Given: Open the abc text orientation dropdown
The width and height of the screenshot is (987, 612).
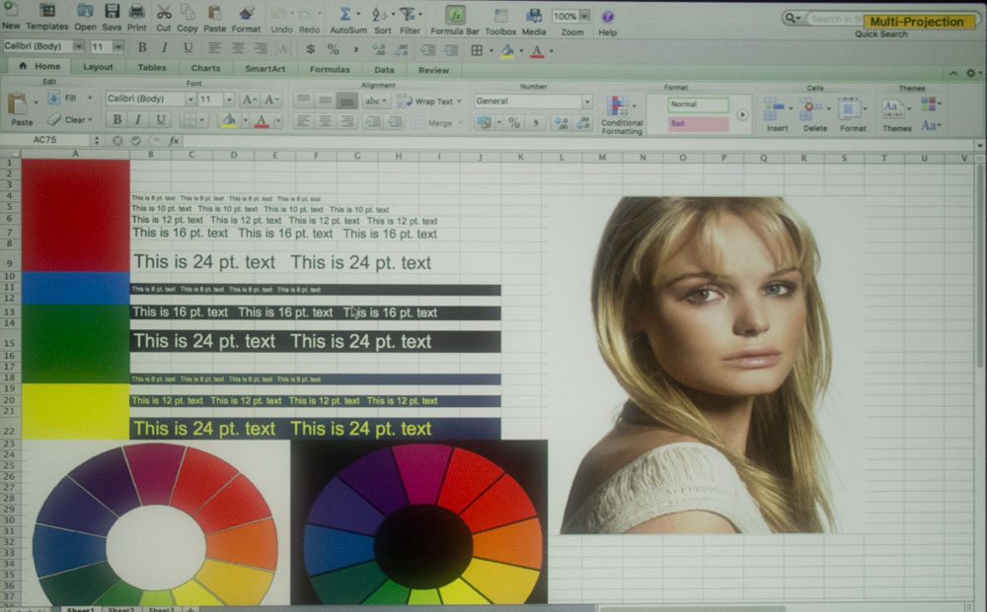Looking at the screenshot, I should pos(376,101).
